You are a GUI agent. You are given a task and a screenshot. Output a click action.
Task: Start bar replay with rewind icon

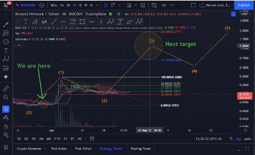click(163, 5)
